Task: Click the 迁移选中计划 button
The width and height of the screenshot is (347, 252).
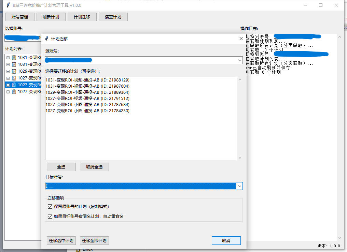Action: pyautogui.click(x=60, y=240)
